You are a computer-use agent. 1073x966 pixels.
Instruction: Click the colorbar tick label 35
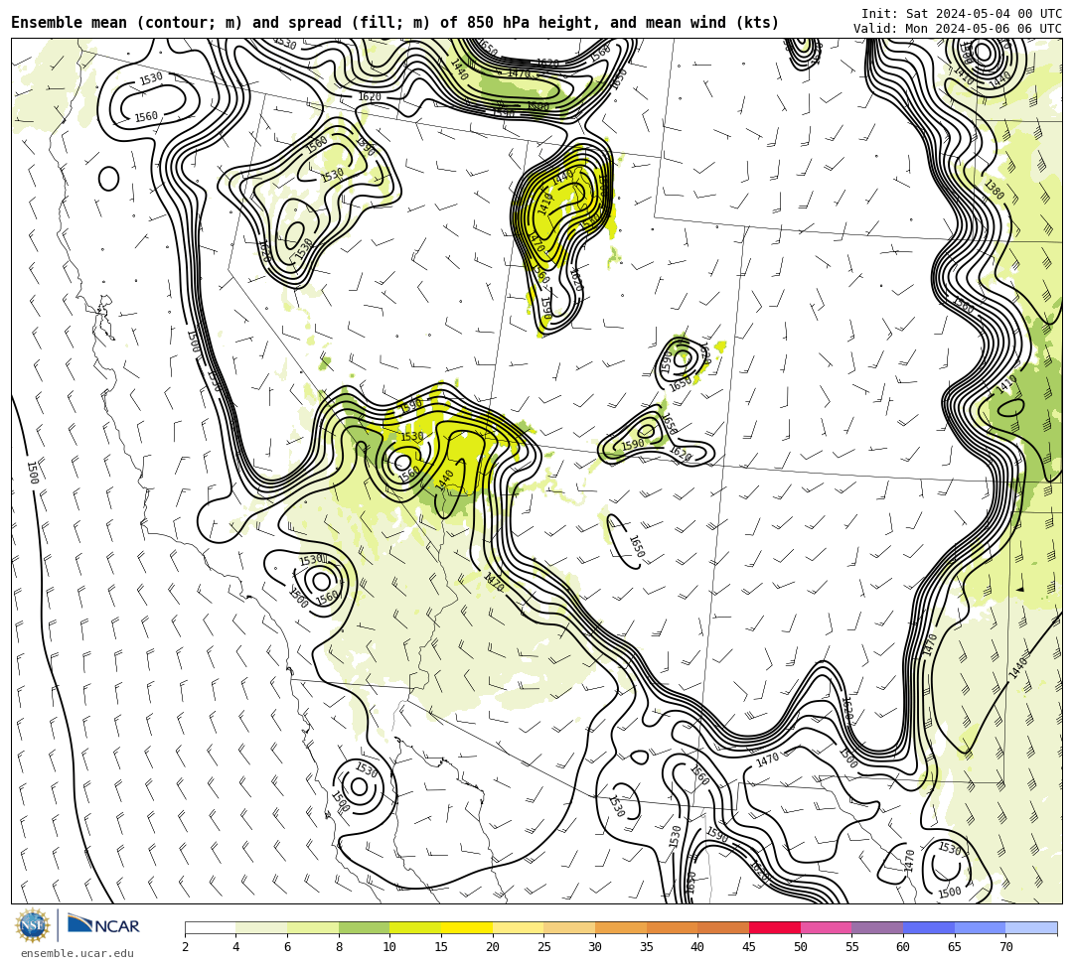(x=647, y=947)
